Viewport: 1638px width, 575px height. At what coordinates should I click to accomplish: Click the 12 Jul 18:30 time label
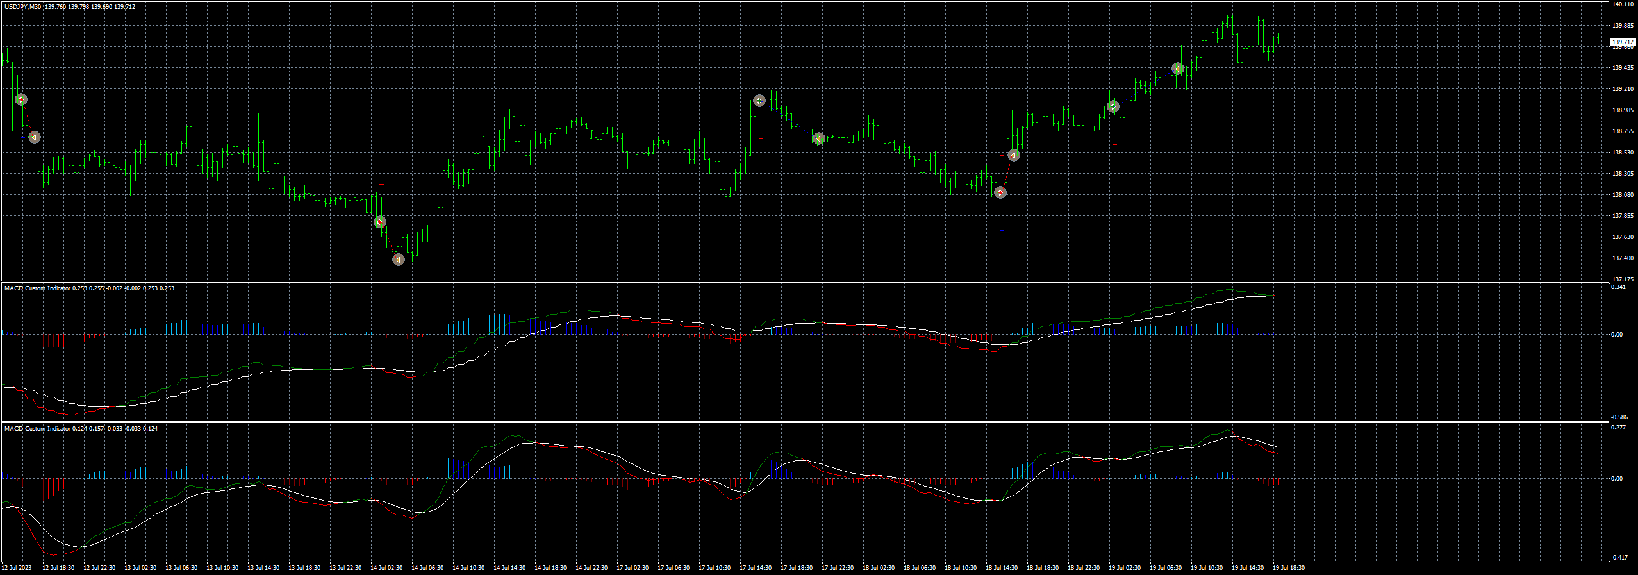[x=58, y=568]
